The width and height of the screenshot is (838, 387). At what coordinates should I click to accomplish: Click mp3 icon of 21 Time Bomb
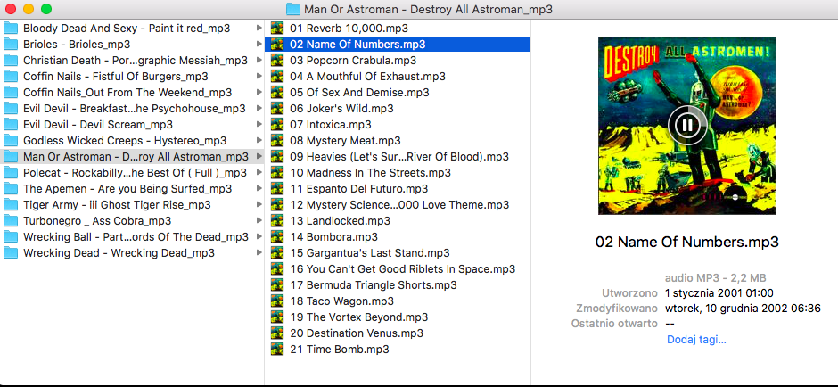point(277,349)
